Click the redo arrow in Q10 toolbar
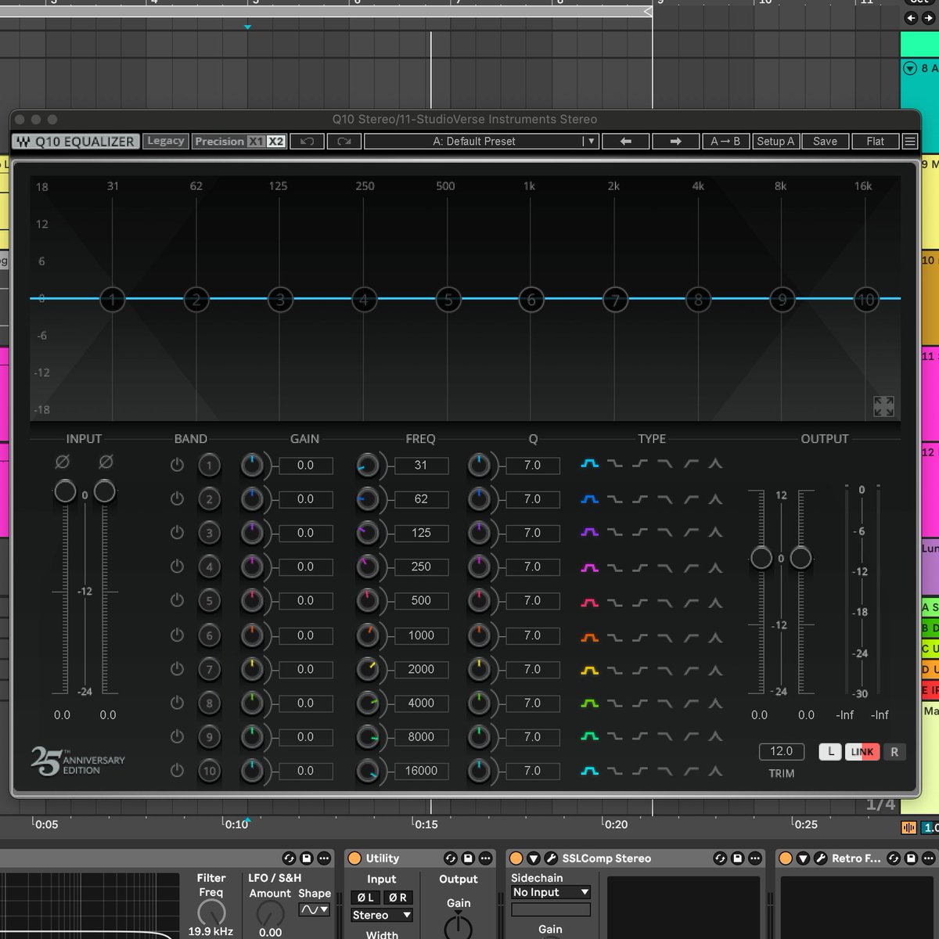The height and width of the screenshot is (939, 939). coord(344,142)
